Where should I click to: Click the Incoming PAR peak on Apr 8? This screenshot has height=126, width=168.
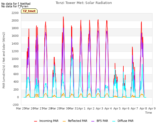click(141, 22)
